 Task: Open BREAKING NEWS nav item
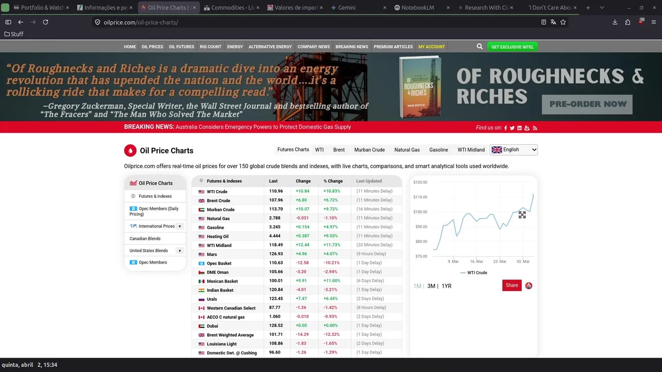(x=352, y=47)
